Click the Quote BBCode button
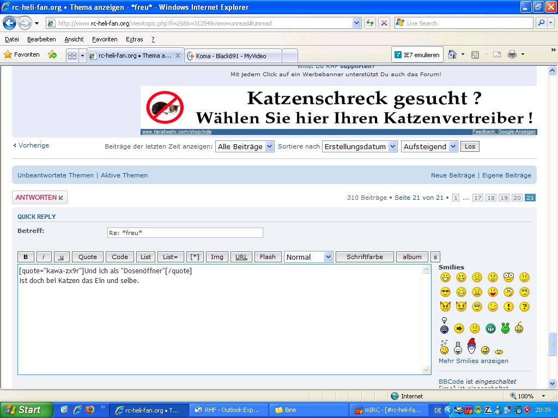The width and height of the screenshot is (558, 418). pyautogui.click(x=88, y=257)
